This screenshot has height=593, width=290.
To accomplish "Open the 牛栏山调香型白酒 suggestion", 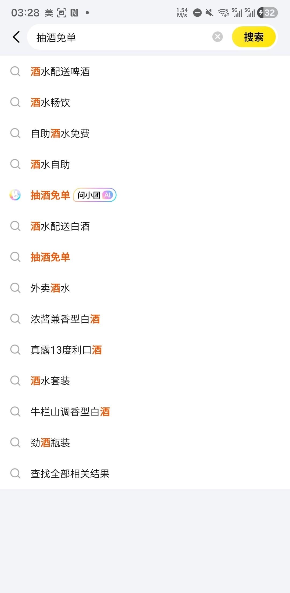I will [70, 412].
